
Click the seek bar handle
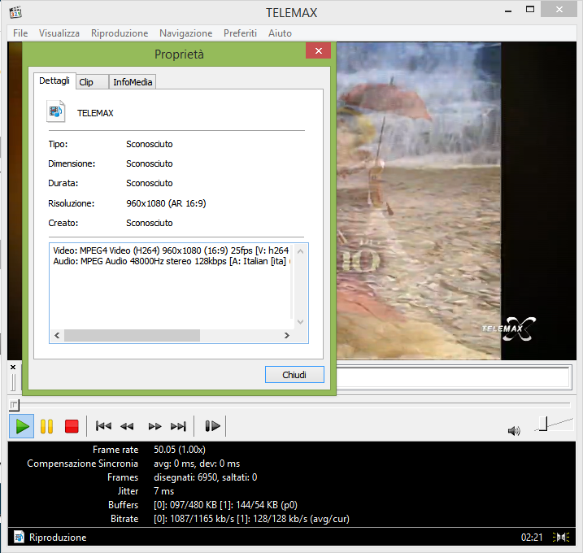[14, 405]
